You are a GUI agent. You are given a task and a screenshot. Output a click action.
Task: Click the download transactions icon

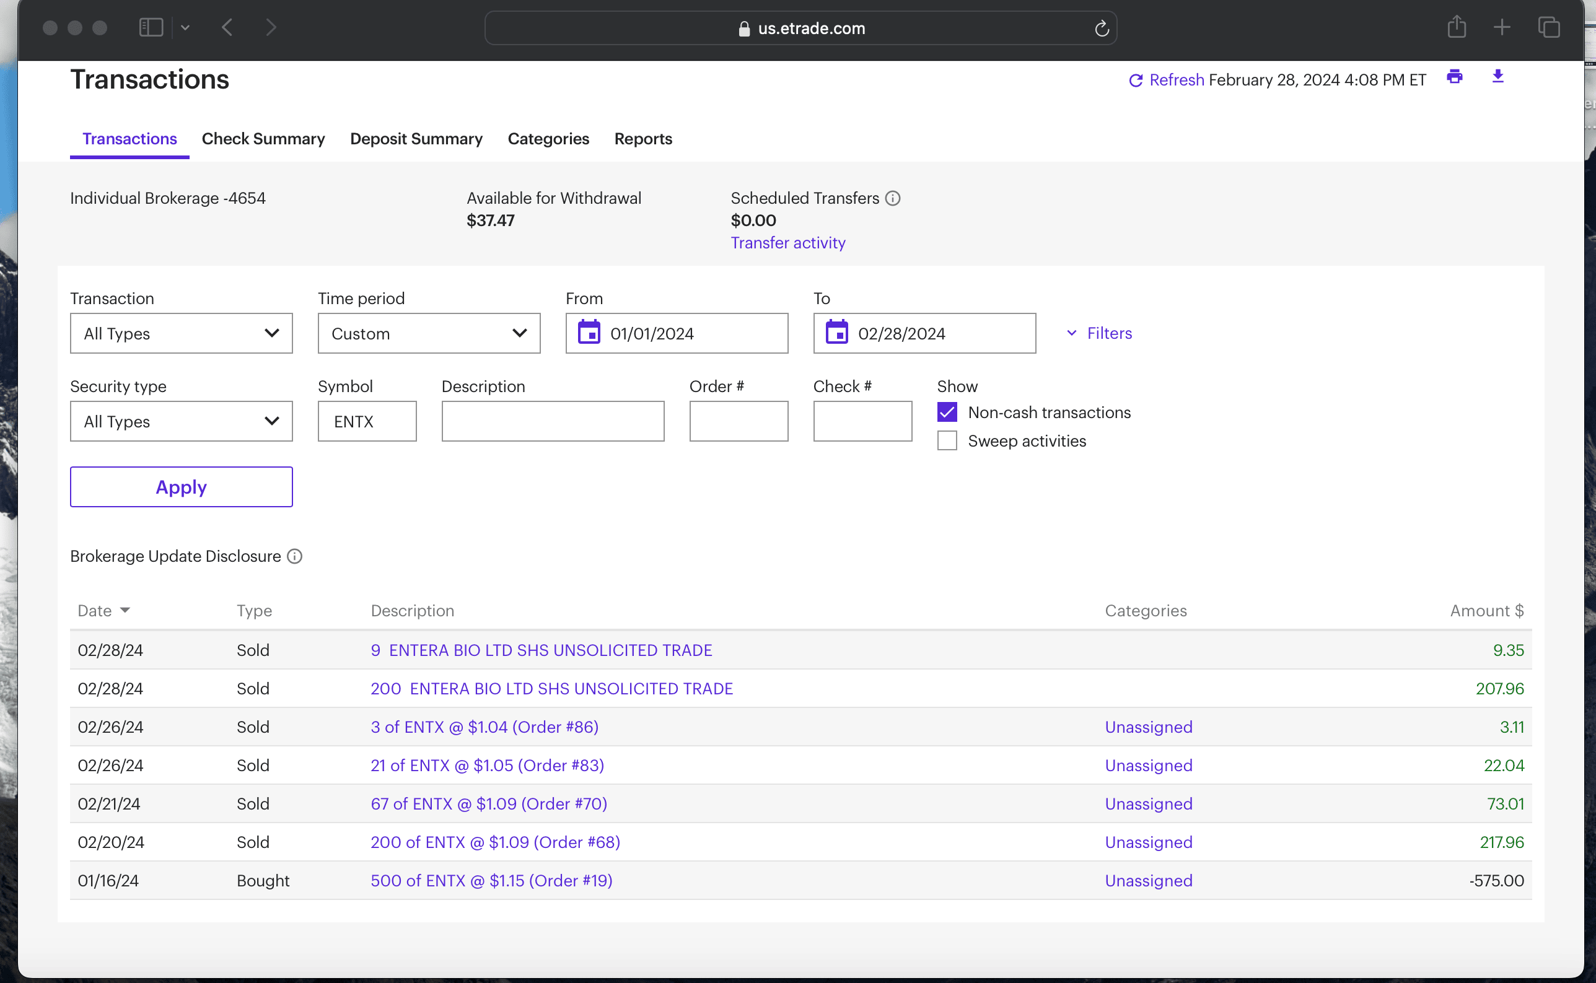pos(1498,77)
